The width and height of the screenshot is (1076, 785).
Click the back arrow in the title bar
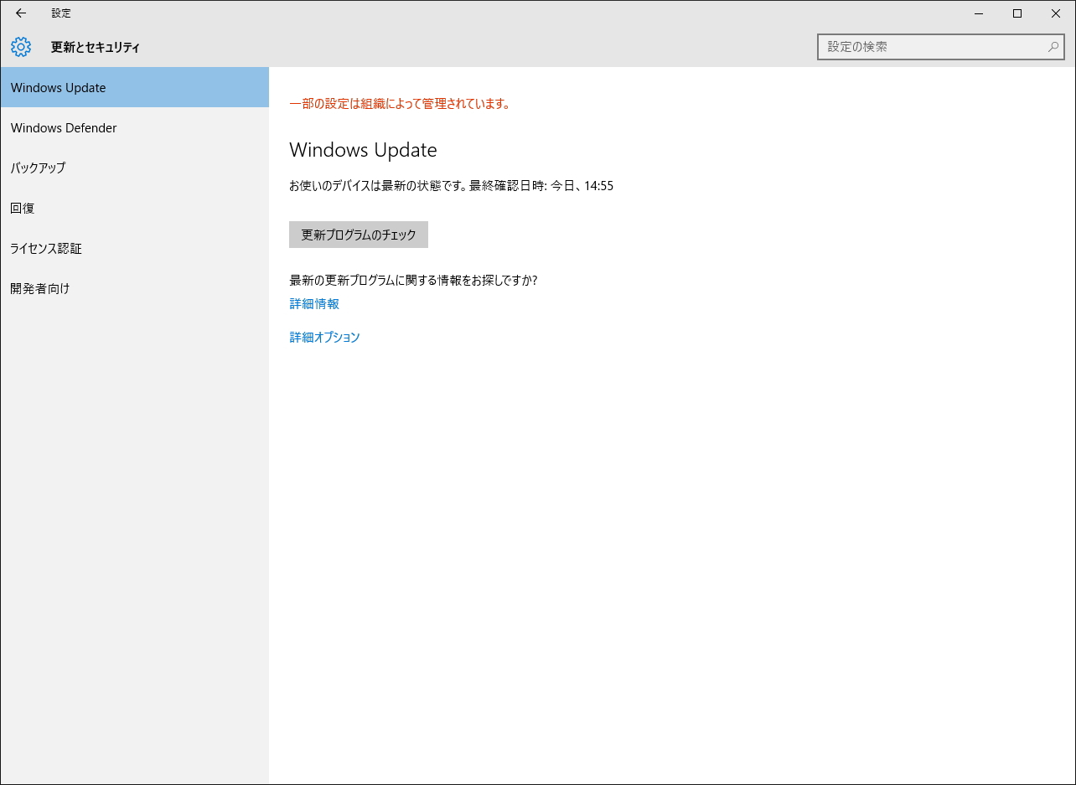(x=21, y=13)
